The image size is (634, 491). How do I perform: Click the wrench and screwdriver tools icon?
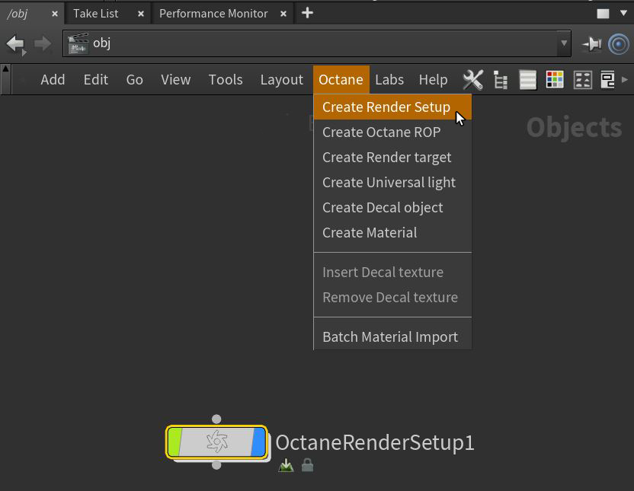click(472, 79)
